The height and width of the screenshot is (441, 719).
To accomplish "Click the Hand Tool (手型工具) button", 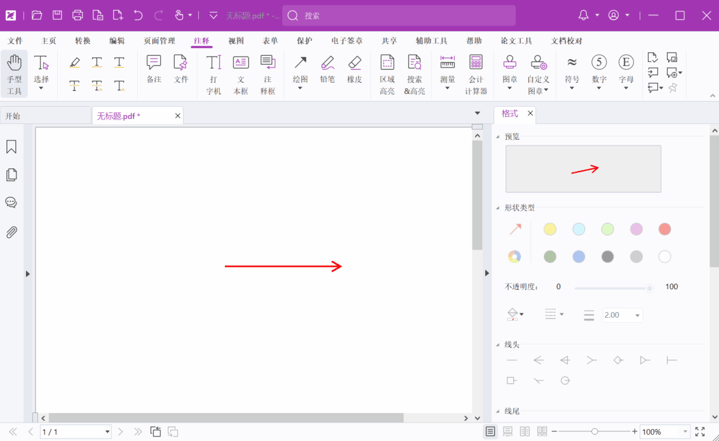I will 14,74.
